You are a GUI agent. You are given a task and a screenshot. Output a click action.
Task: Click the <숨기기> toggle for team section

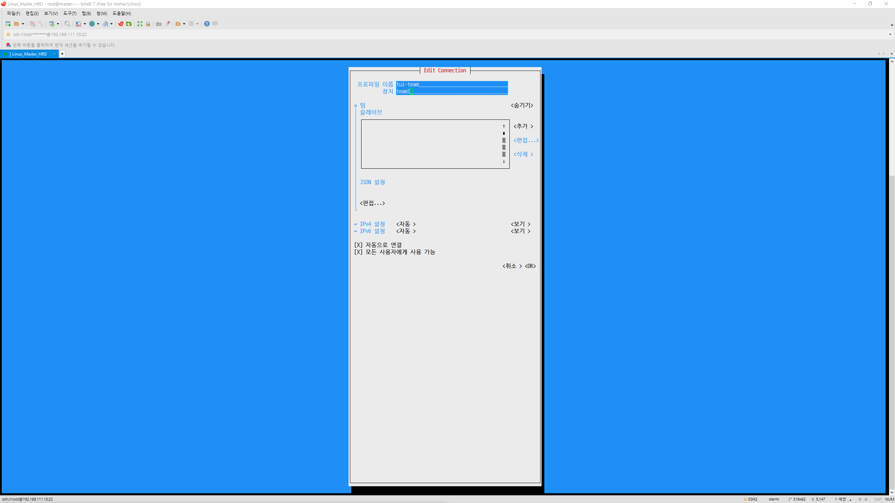pyautogui.click(x=522, y=105)
